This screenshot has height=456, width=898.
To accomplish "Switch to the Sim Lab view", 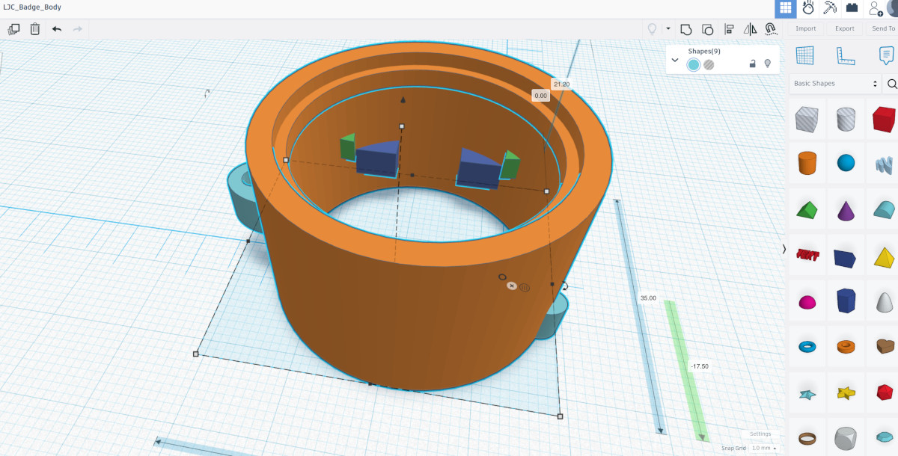I will click(808, 8).
